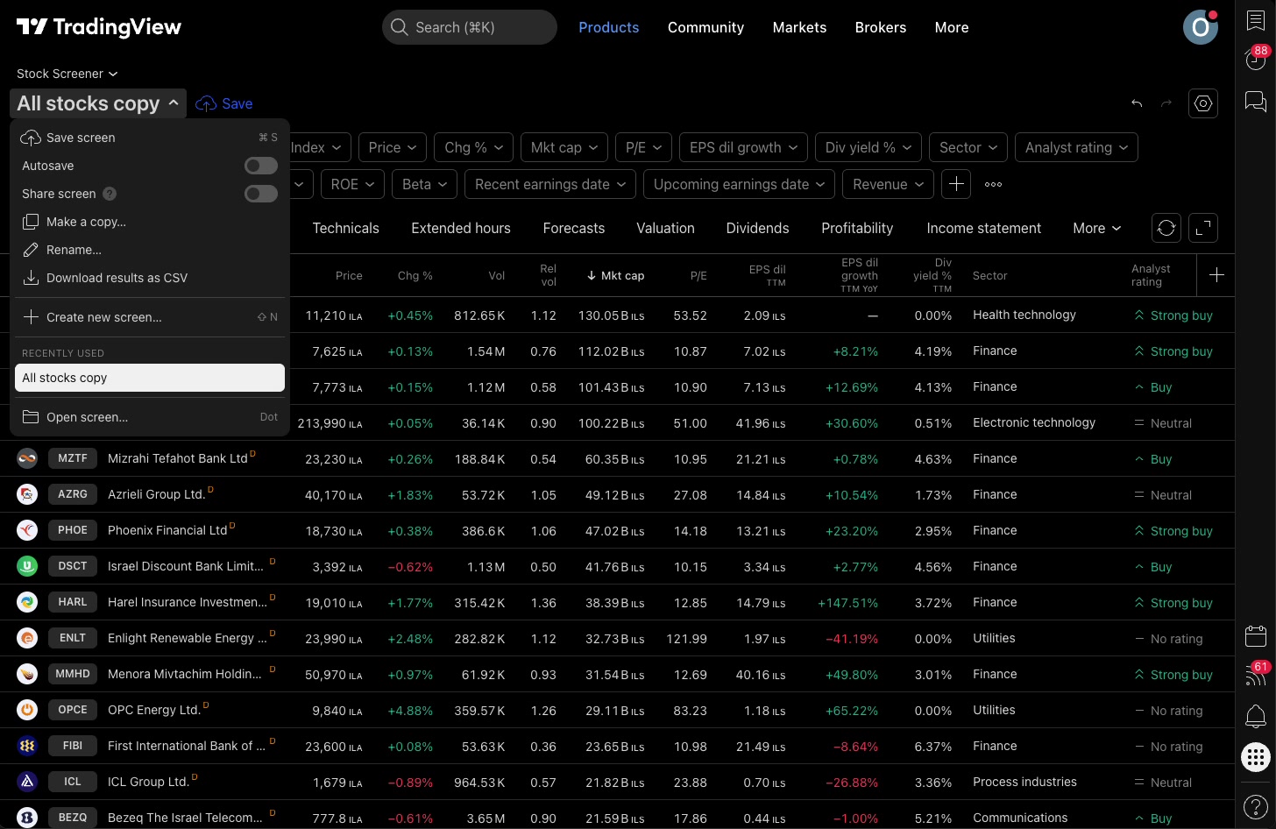
Task: Select Create new screen option
Action: click(x=150, y=317)
